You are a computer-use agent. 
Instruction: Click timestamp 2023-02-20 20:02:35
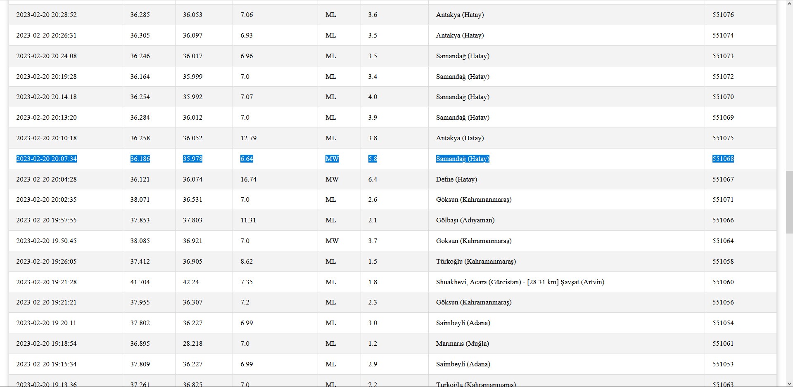[x=47, y=200]
